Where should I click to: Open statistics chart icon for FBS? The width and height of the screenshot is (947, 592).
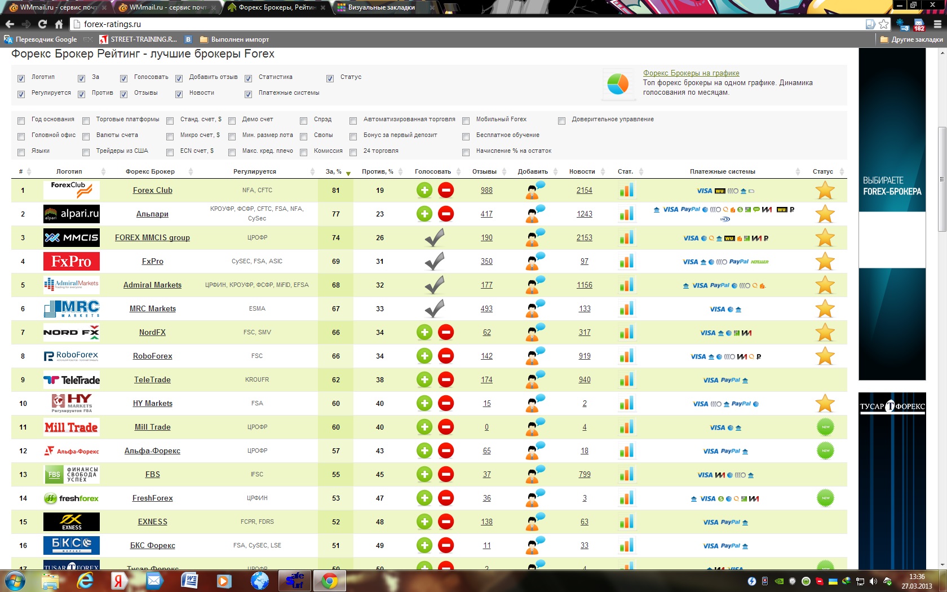tap(626, 474)
